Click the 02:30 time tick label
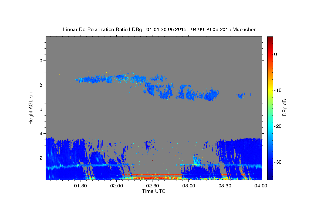The height and width of the screenshot is (216, 324). point(153,186)
